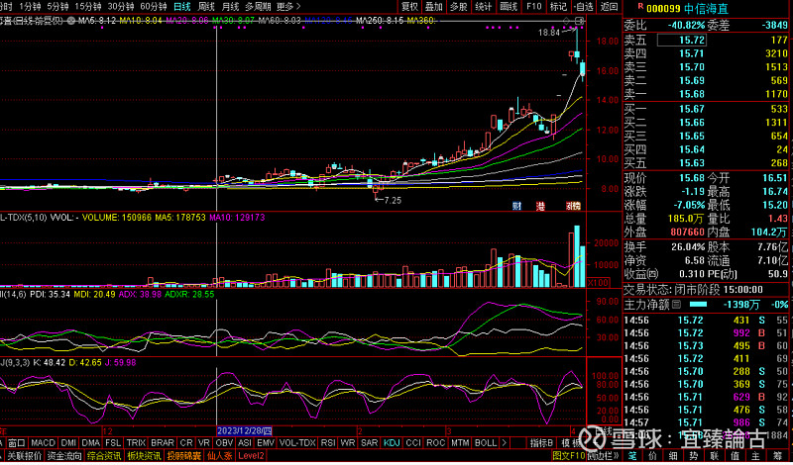Open the 复权 adjustment menu

click(409, 7)
